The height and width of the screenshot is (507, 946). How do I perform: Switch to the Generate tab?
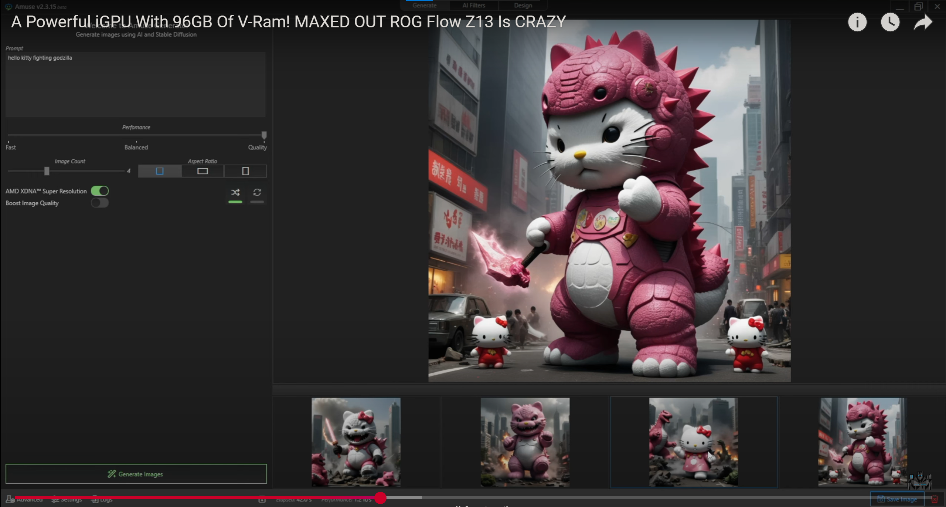pyautogui.click(x=424, y=6)
